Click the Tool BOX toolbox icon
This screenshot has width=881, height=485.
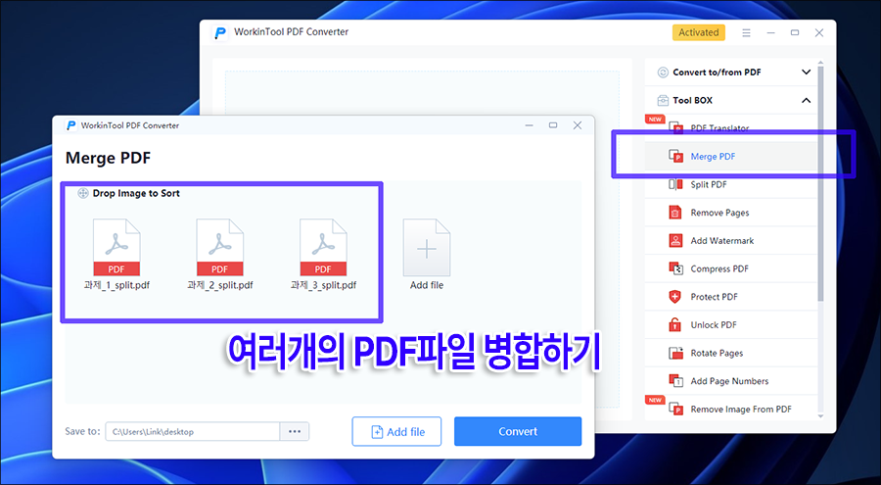(x=663, y=100)
